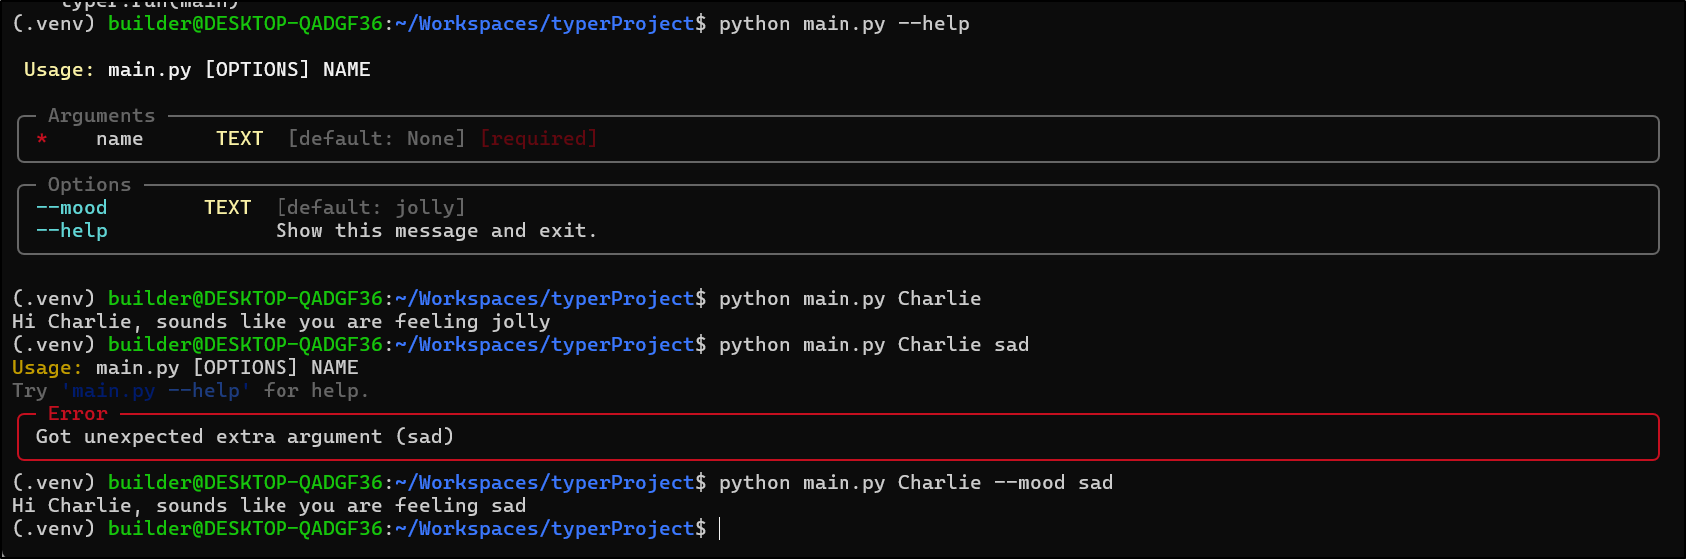The image size is (1686, 559).
Task: Click the 'python main.py Charlie sad' command
Action: [x=872, y=345]
